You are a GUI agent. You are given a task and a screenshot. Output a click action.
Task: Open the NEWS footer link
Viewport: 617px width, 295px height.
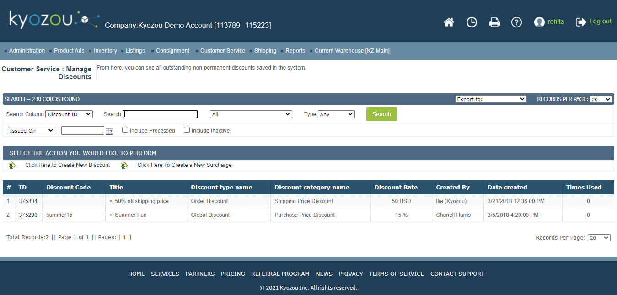[324, 274]
